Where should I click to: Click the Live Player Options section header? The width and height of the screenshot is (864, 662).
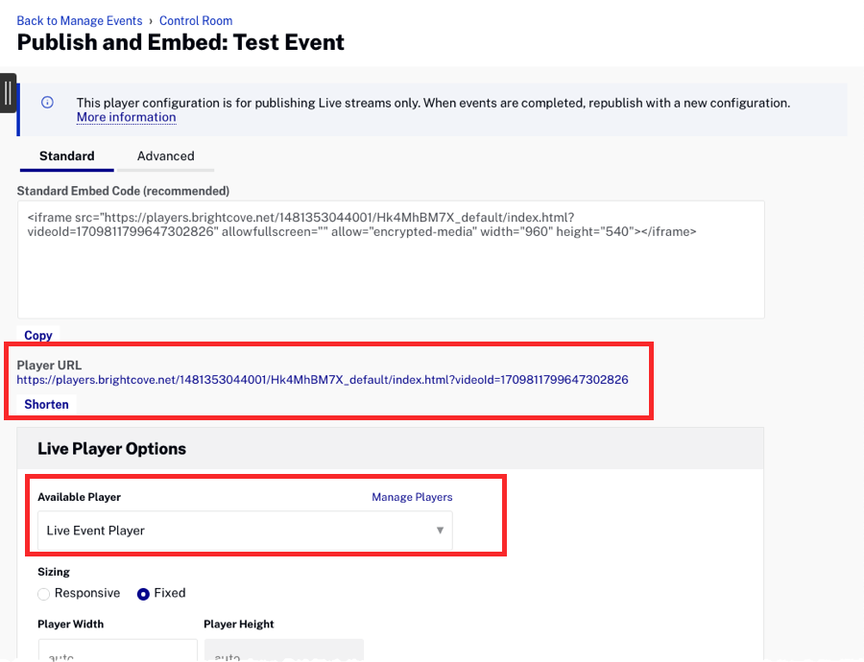click(x=111, y=449)
